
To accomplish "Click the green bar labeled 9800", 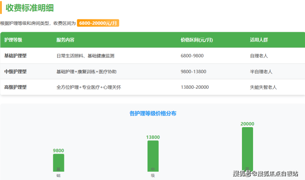I will pos(59,162).
